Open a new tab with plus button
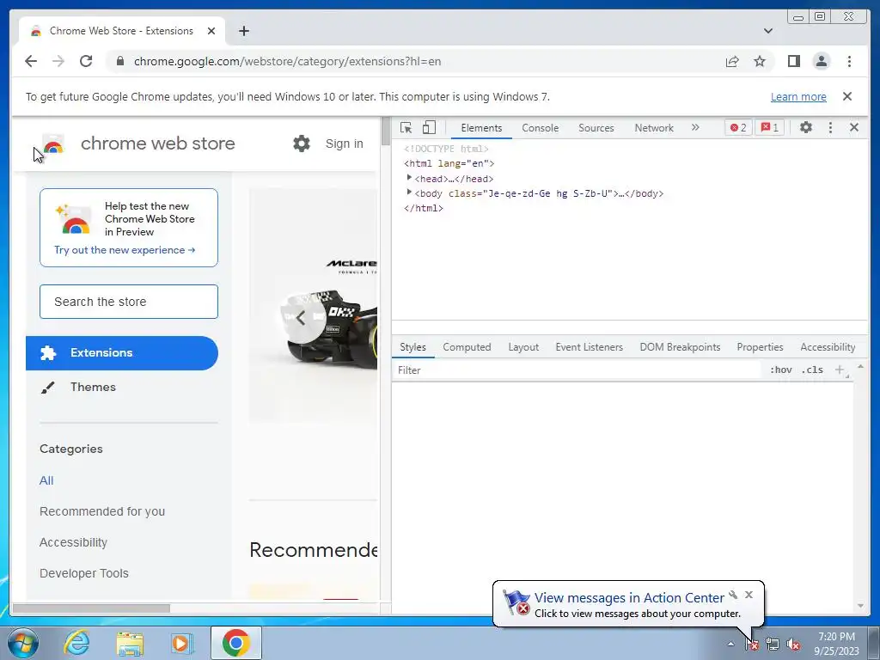The image size is (880, 660). [243, 31]
